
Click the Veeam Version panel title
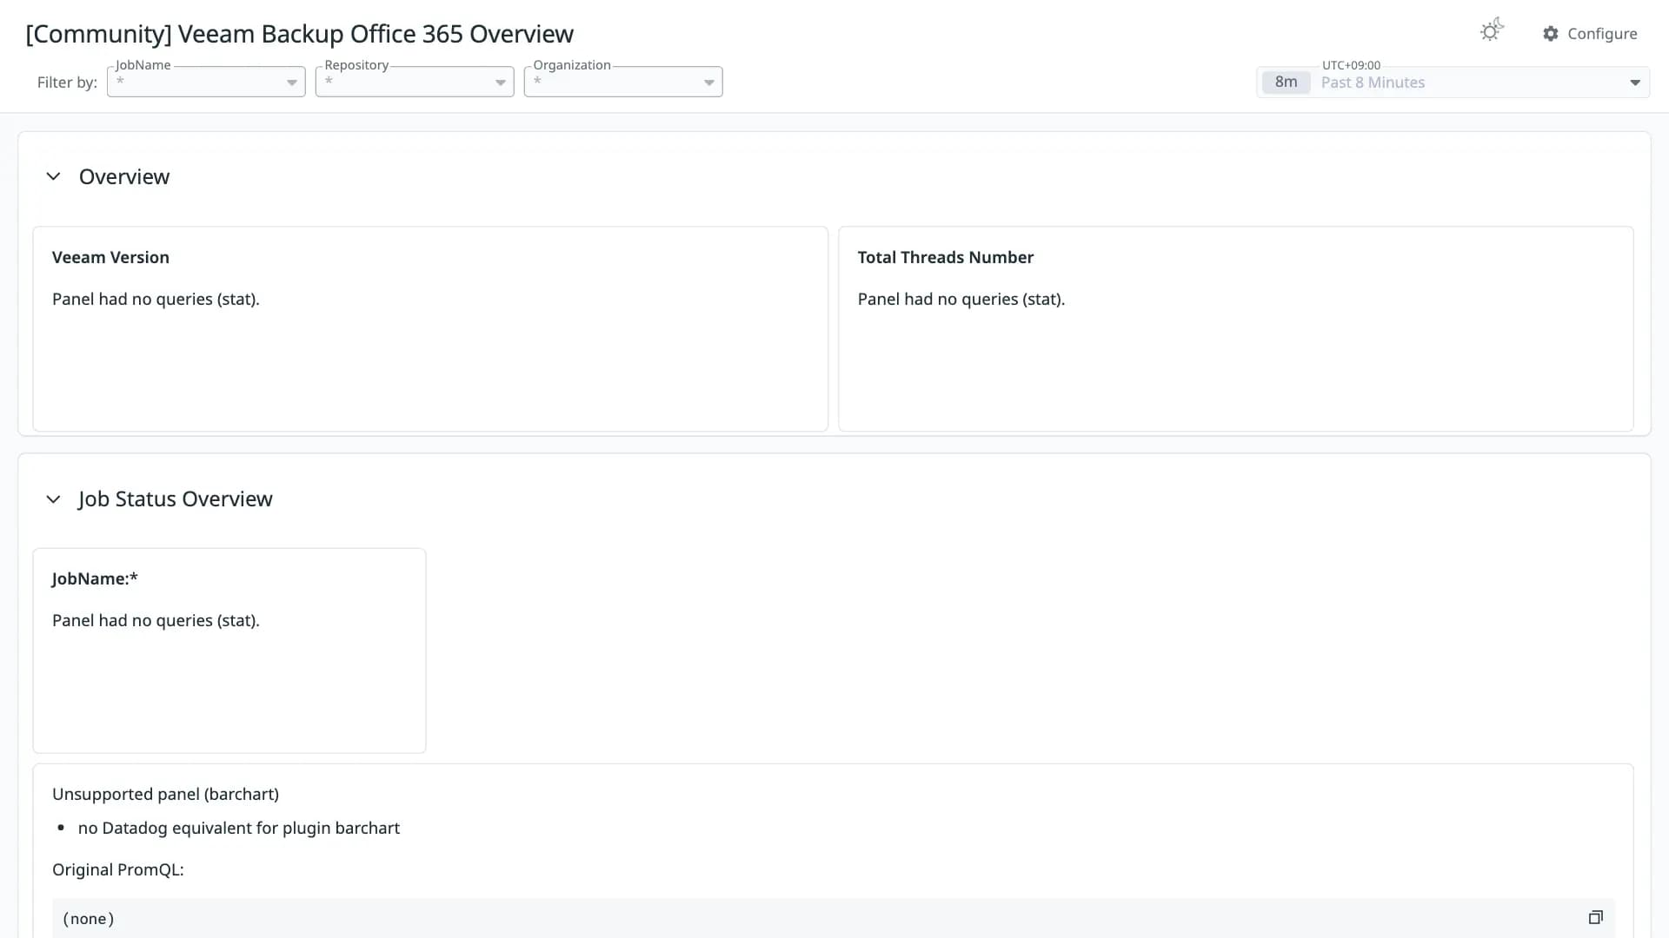[110, 257]
